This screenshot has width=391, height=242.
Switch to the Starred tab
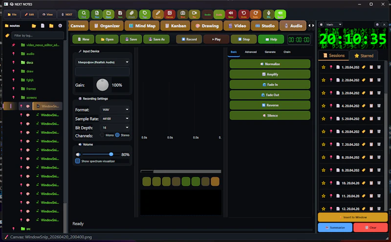[364, 56]
